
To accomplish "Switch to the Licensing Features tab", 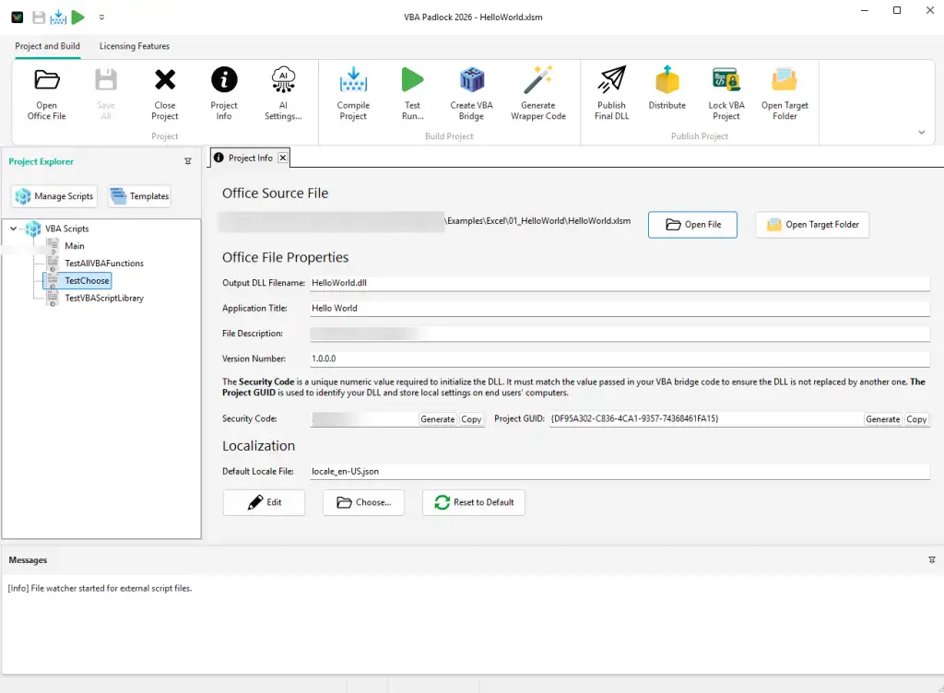I will (x=136, y=46).
